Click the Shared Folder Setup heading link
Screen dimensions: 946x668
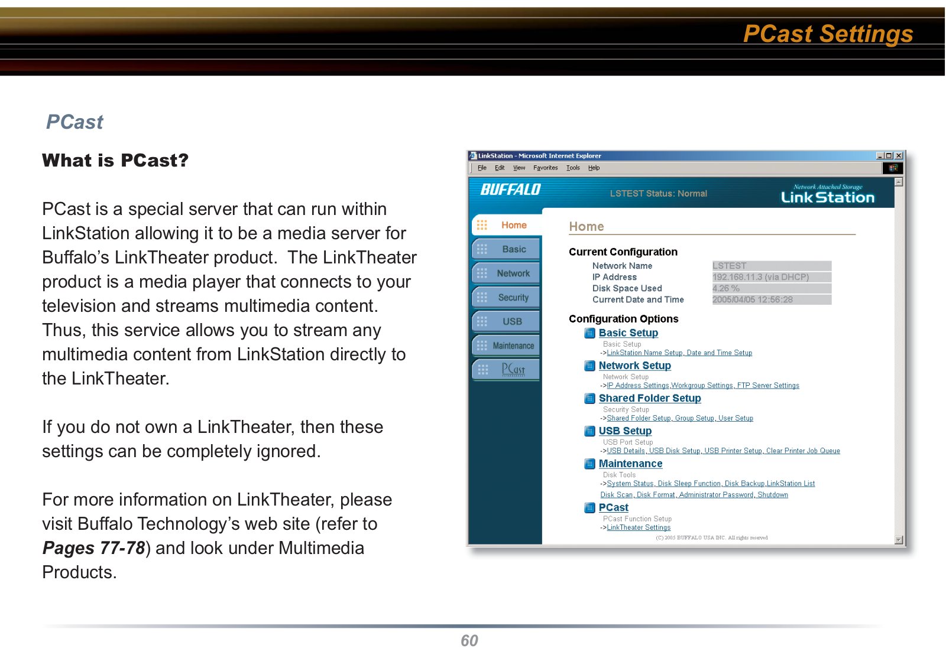pos(650,399)
